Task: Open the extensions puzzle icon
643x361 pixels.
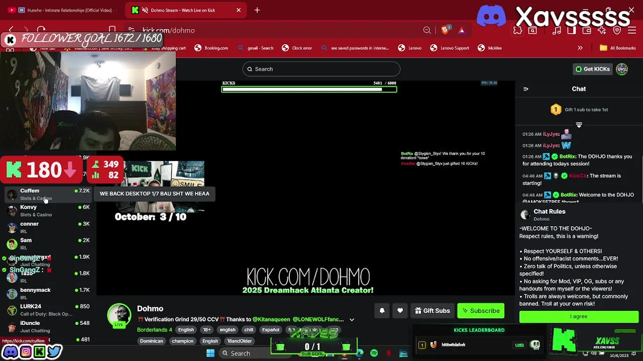Action: [x=517, y=31]
